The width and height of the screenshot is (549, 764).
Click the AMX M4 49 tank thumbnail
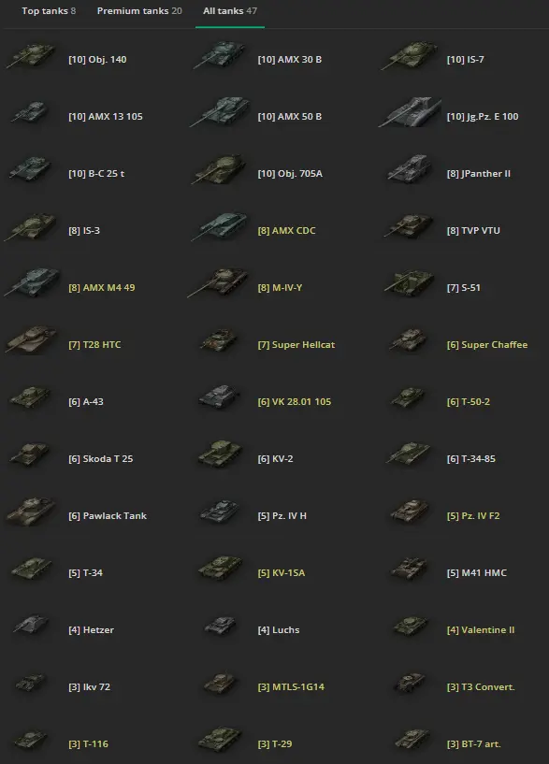(x=32, y=282)
